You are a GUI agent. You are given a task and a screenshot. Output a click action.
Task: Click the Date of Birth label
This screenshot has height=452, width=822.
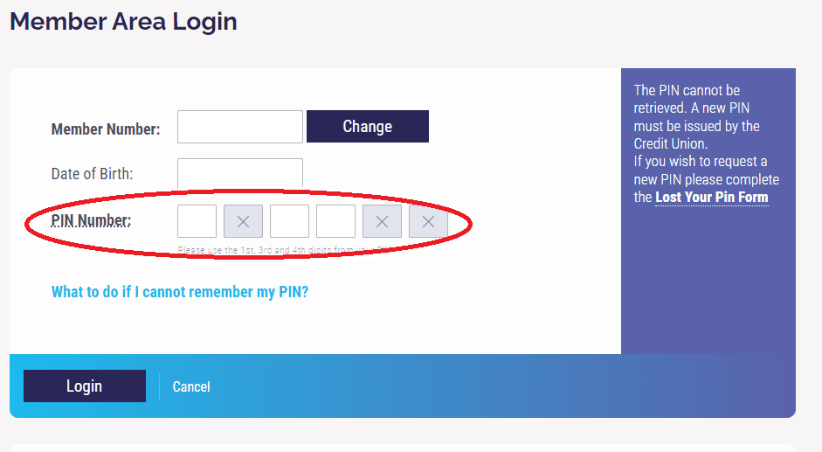(x=93, y=174)
